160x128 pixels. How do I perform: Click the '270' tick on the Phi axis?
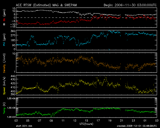pos(13,35)
